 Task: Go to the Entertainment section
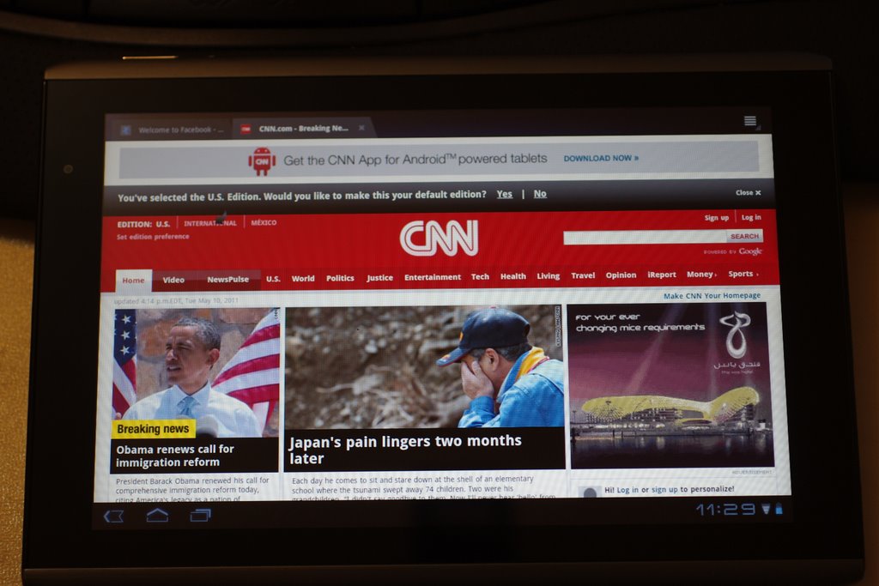pos(433,277)
